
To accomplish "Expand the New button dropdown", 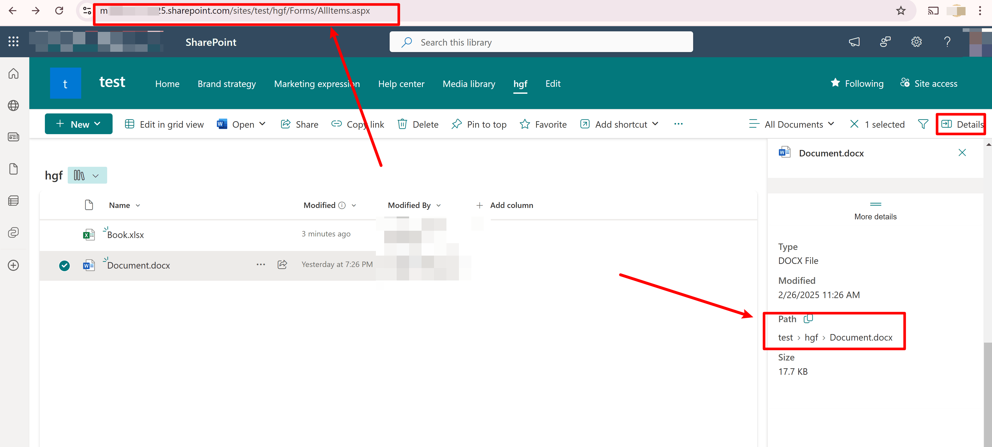I will point(79,124).
